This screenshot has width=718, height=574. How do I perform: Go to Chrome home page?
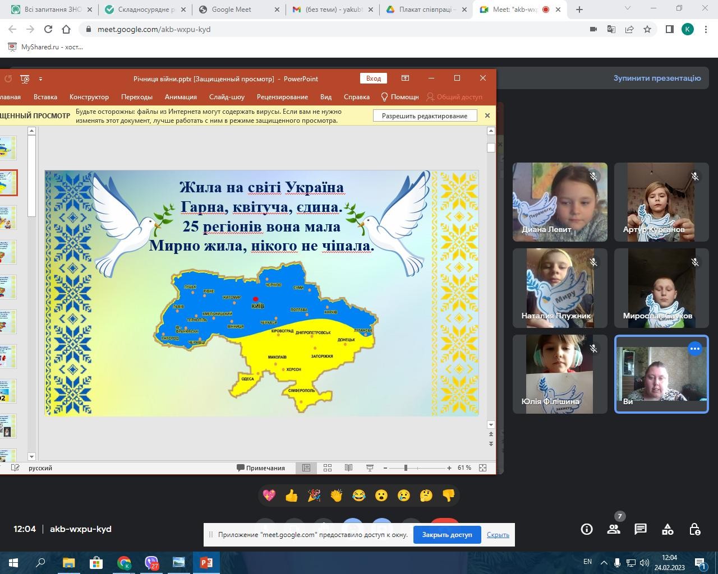[66, 29]
